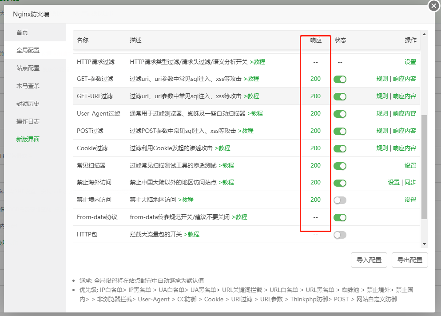Click the 名称 column header
Viewport: 441px width, 316px height.
click(83, 40)
